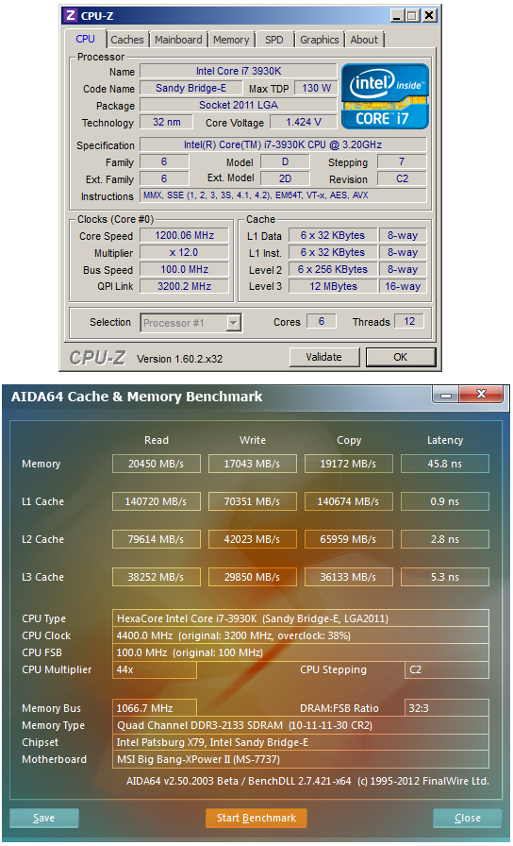Click L3 Cache Read result 38252 MB/s
The height and width of the screenshot is (846, 513).
click(157, 577)
